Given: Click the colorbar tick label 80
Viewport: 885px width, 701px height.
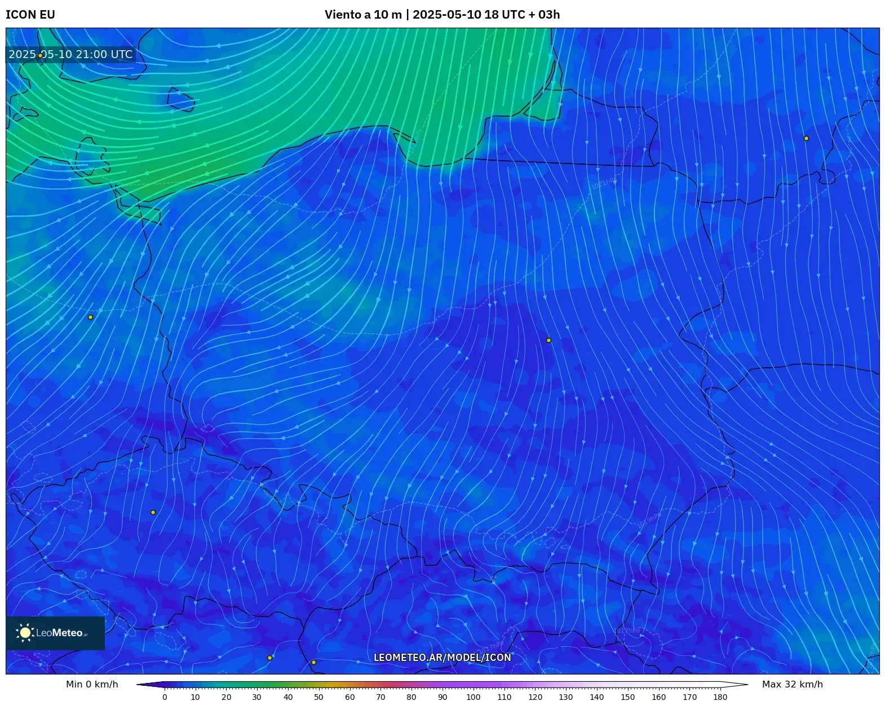Looking at the screenshot, I should click(411, 697).
